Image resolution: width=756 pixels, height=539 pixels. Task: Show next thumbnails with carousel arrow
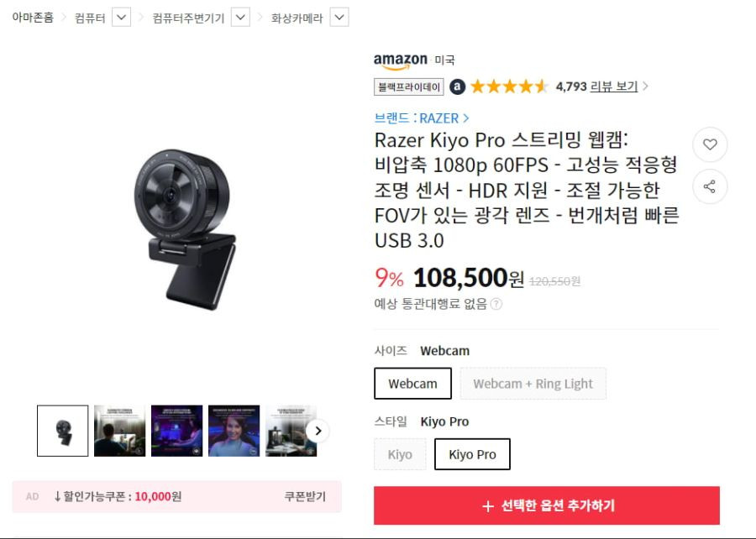pos(318,431)
